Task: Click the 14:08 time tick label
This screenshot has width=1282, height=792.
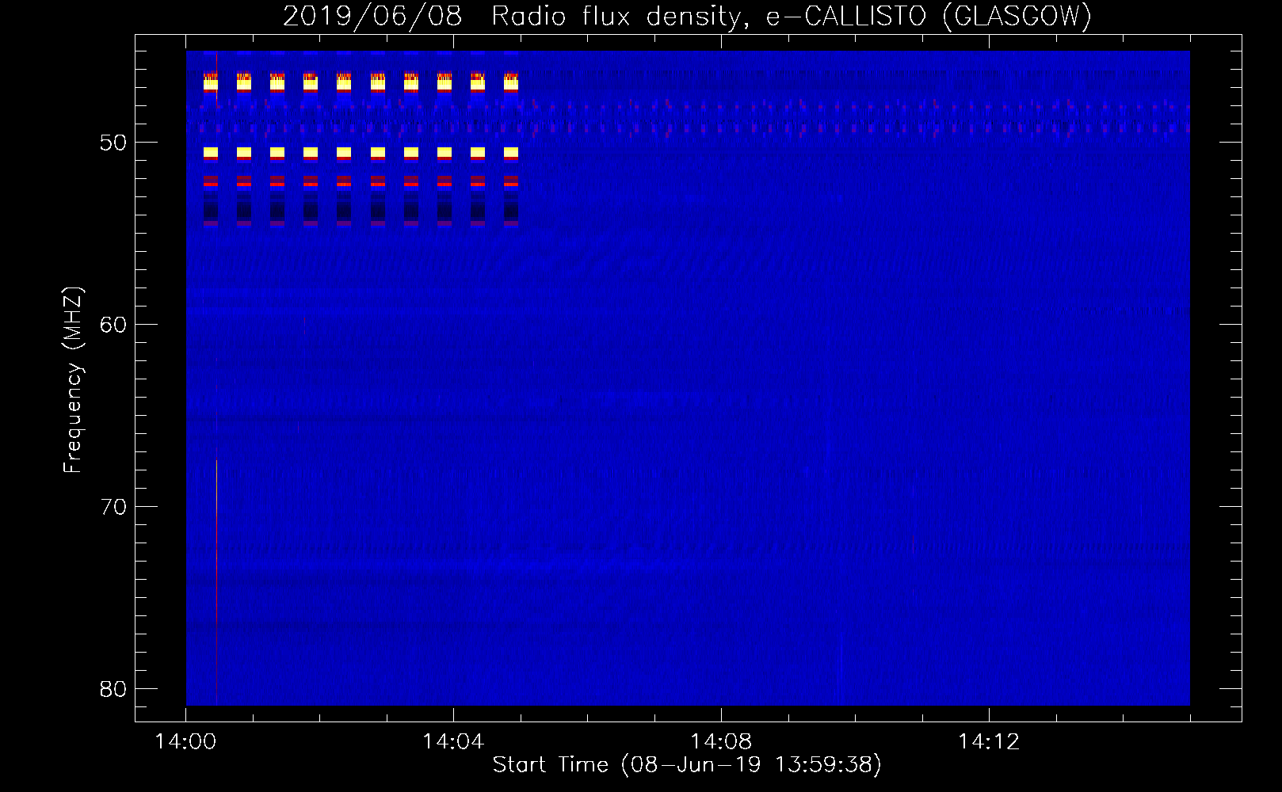Action: [721, 742]
